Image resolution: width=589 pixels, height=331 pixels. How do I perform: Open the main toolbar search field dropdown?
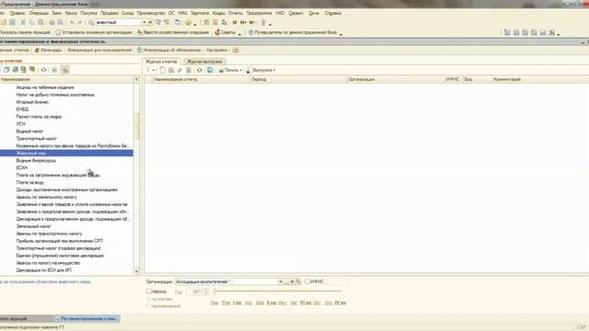[144, 22]
